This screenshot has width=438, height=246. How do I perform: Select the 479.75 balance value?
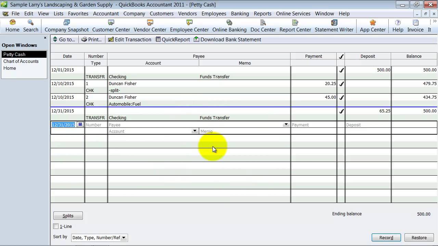(x=429, y=84)
